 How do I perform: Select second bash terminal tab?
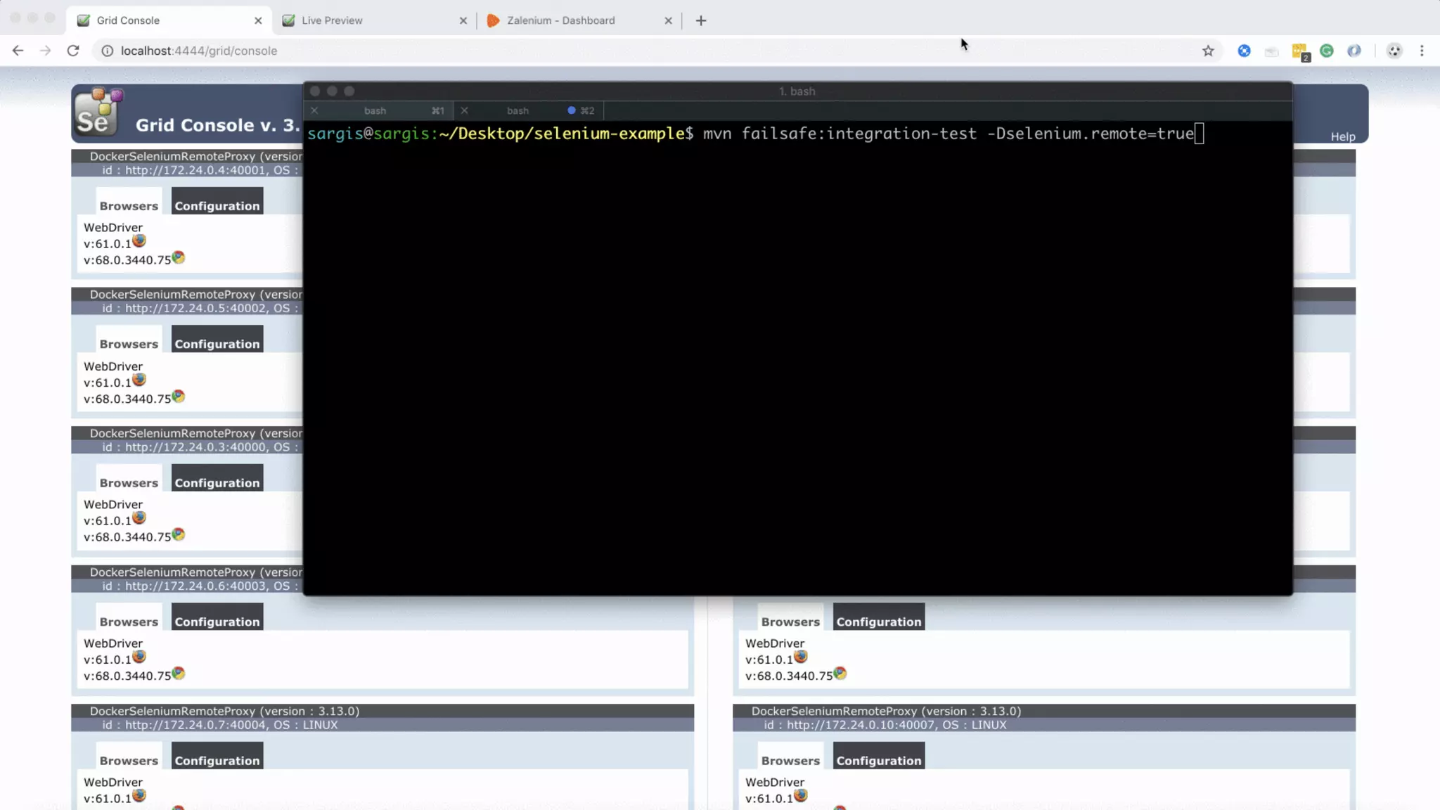click(x=517, y=110)
